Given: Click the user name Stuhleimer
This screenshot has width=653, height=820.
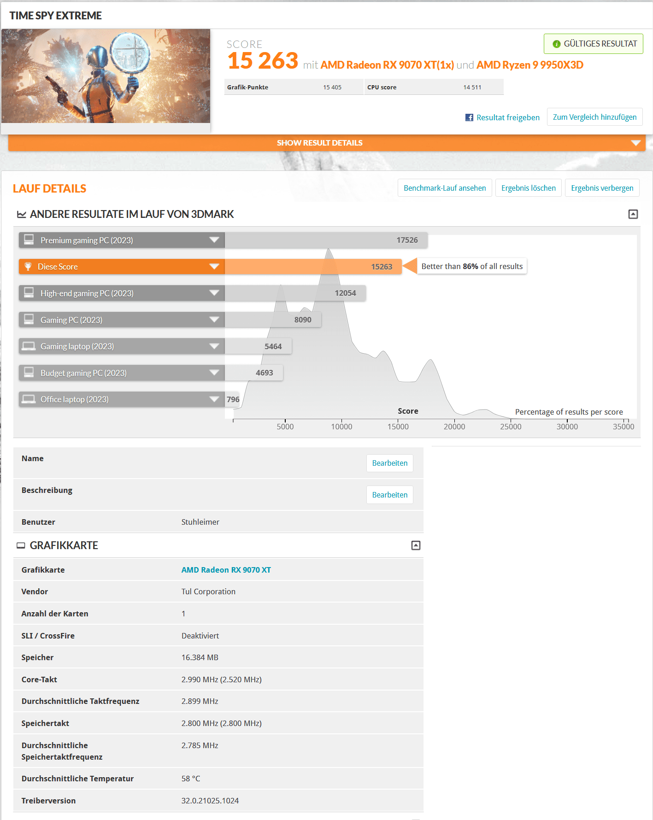Looking at the screenshot, I should tap(200, 522).
